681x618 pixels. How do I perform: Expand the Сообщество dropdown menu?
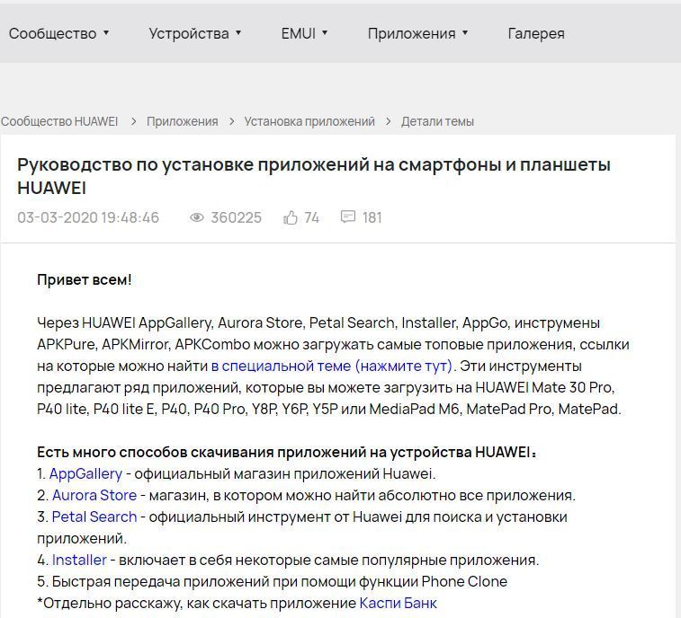point(58,33)
